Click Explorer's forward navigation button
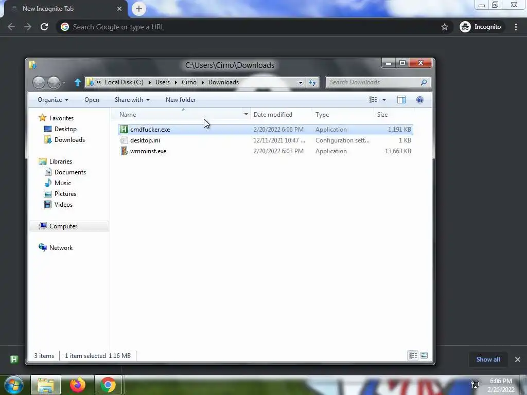Screen dimensions: 527x395 tap(54, 82)
